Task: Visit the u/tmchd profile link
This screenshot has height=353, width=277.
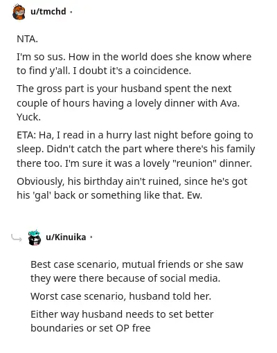Action: coord(48,11)
